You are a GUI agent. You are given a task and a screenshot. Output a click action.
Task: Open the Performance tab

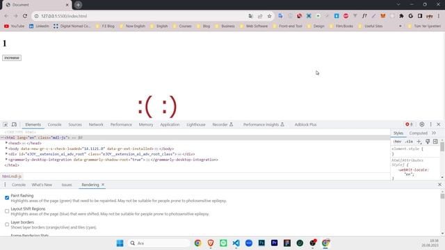121,124
